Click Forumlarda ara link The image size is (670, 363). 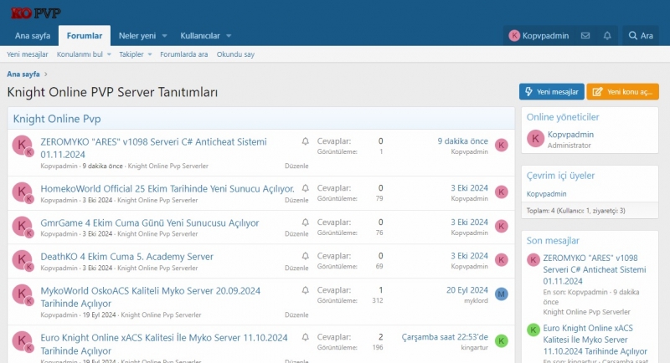tap(183, 54)
